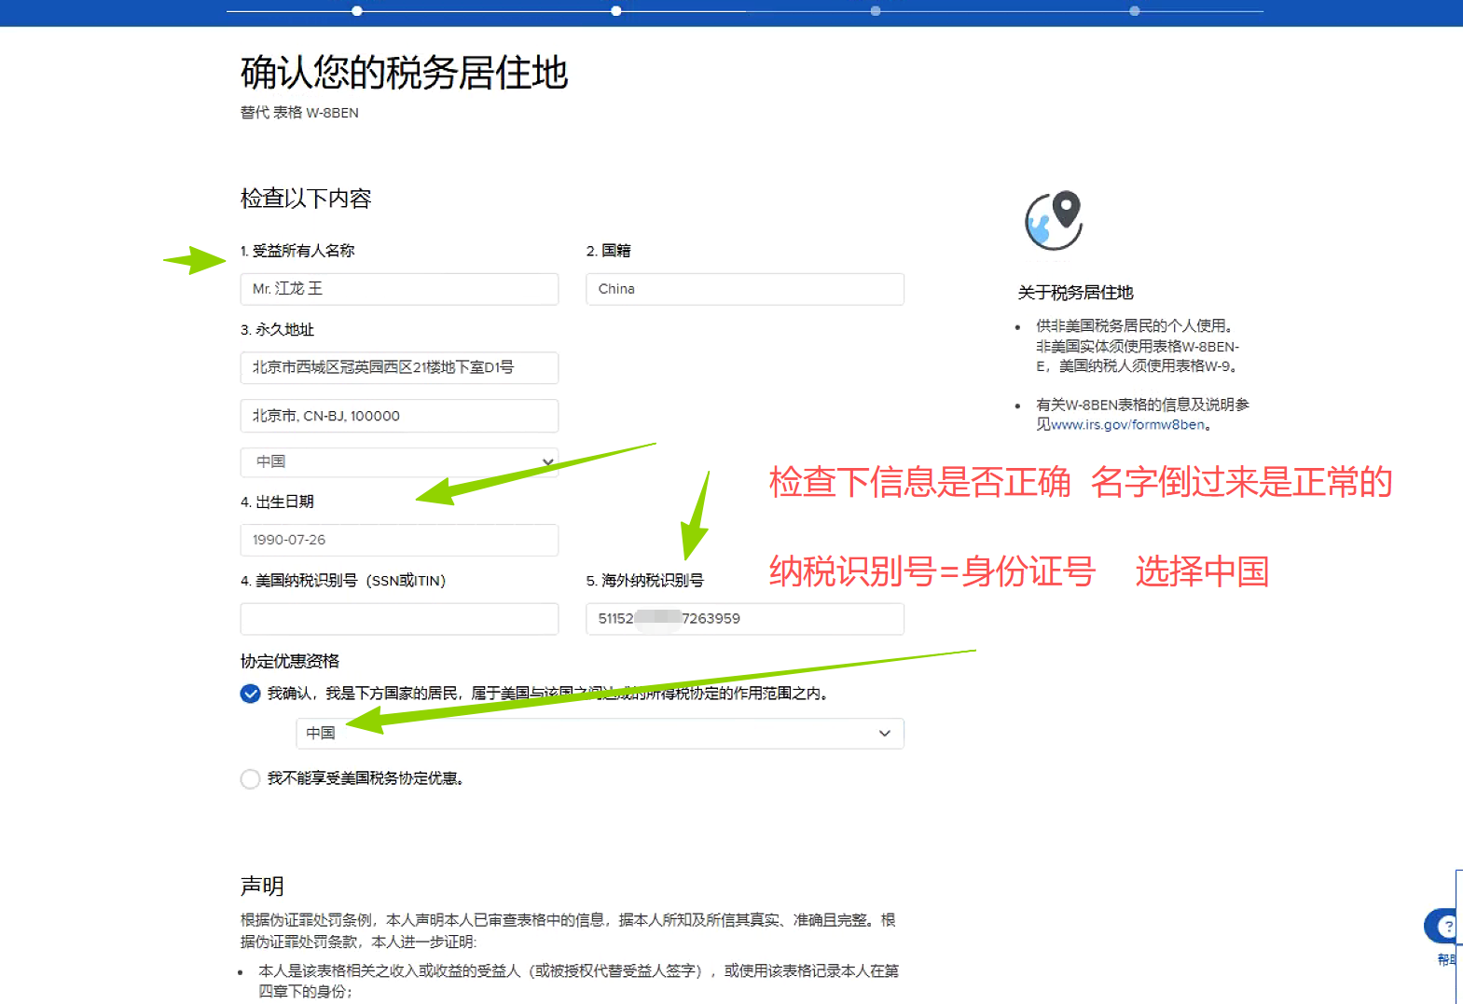Click the second progress step dot
The image size is (1463, 1004).
tap(616, 11)
